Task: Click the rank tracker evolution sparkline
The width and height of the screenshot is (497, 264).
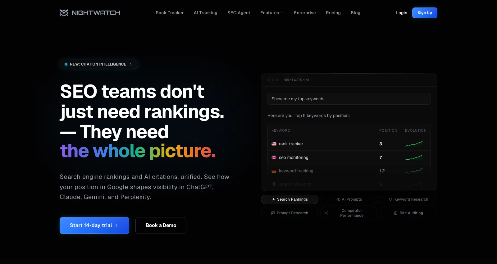Action: pos(414,144)
